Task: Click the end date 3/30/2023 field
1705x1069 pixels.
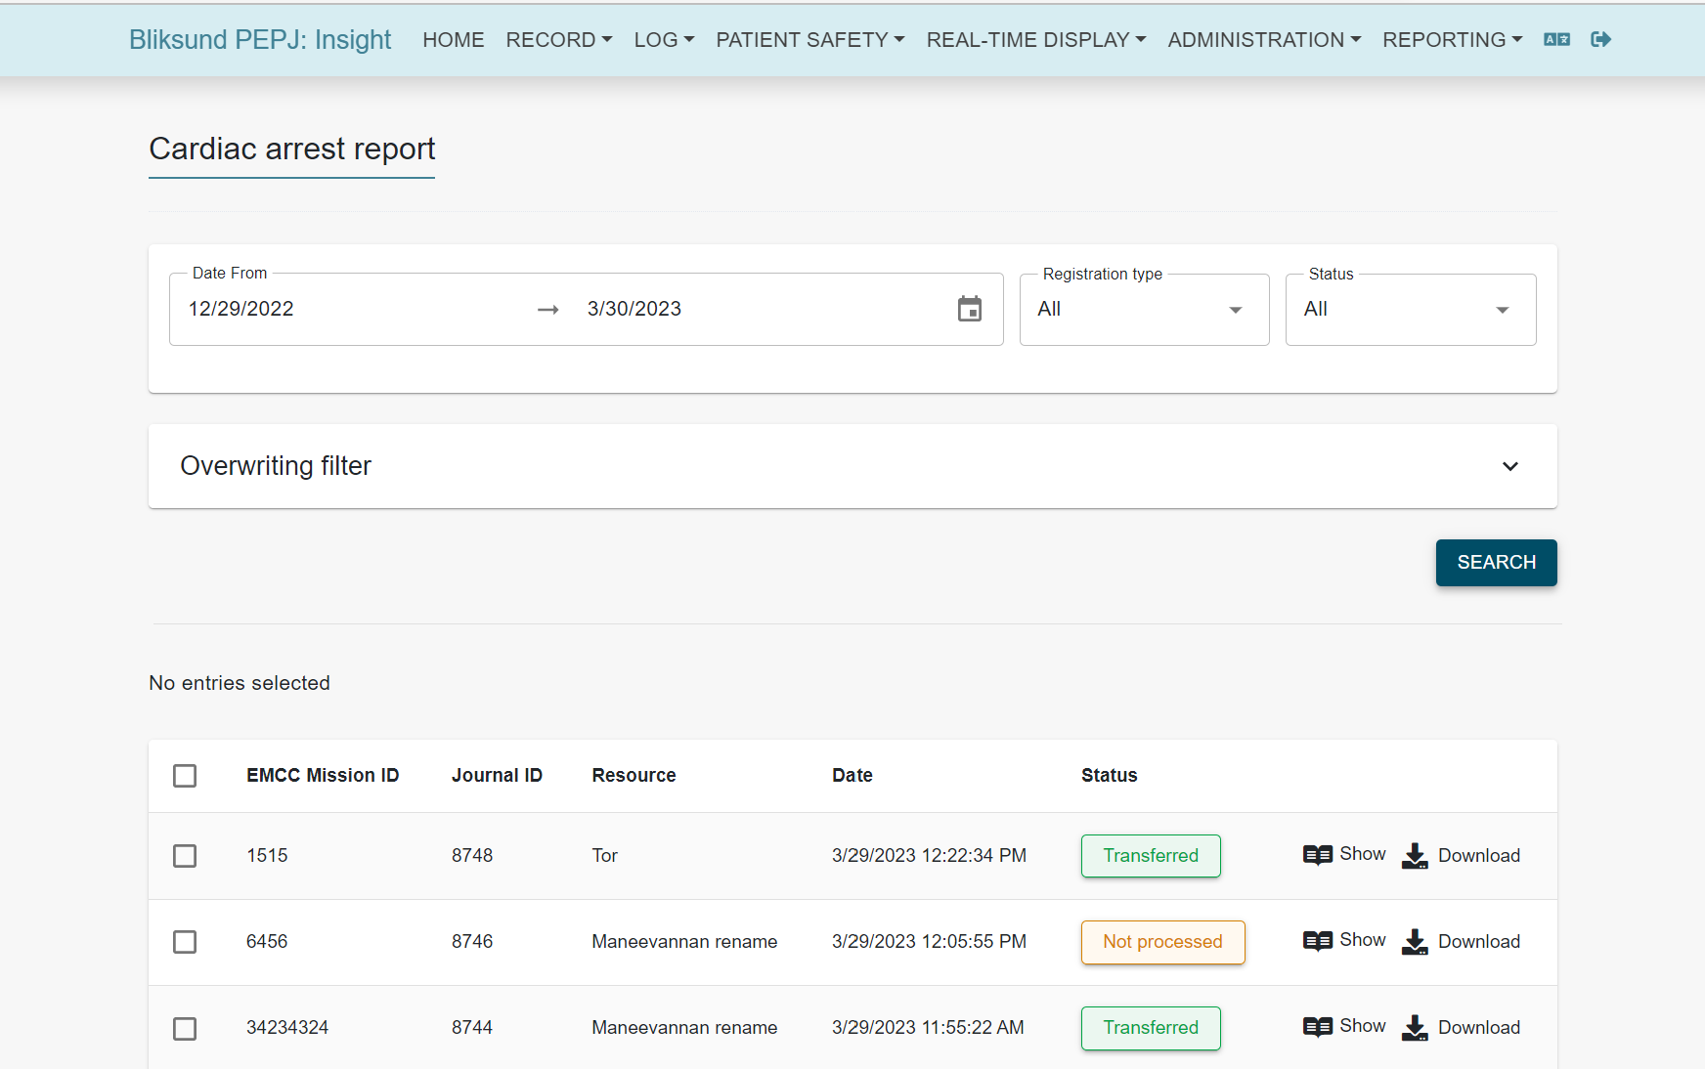Action: pyautogui.click(x=634, y=309)
